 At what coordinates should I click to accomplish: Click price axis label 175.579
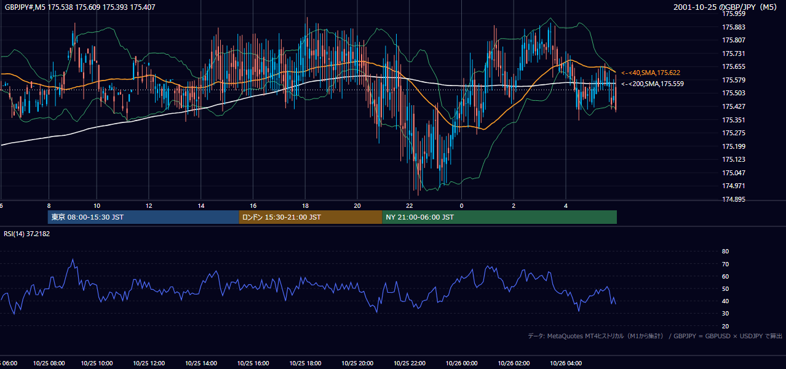click(734, 80)
